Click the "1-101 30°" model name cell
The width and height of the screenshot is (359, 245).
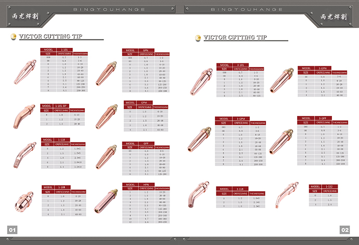click(61, 106)
